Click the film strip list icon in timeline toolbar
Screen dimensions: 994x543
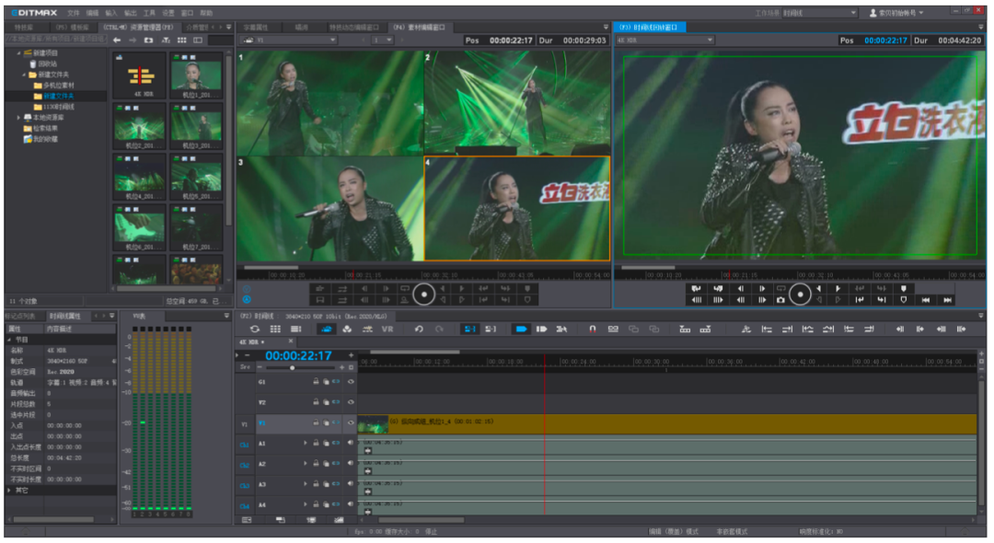(296, 329)
